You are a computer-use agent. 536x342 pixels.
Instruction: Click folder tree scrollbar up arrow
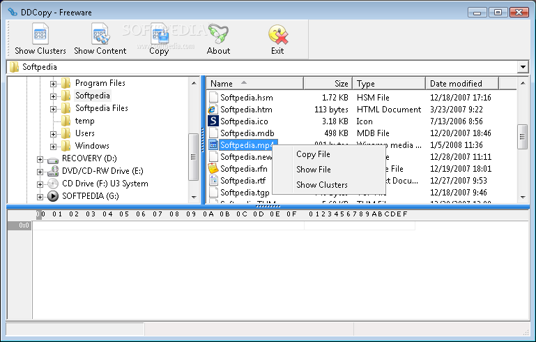(x=194, y=83)
